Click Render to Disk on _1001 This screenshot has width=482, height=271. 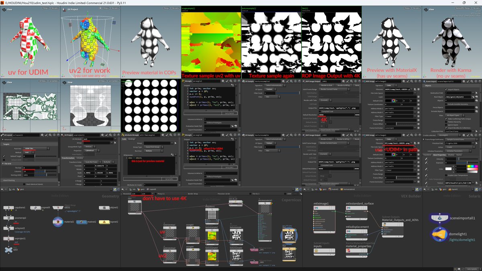[x=327, y=86]
